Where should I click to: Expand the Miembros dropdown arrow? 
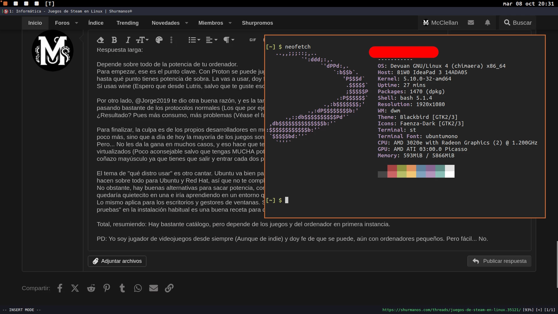(x=230, y=23)
